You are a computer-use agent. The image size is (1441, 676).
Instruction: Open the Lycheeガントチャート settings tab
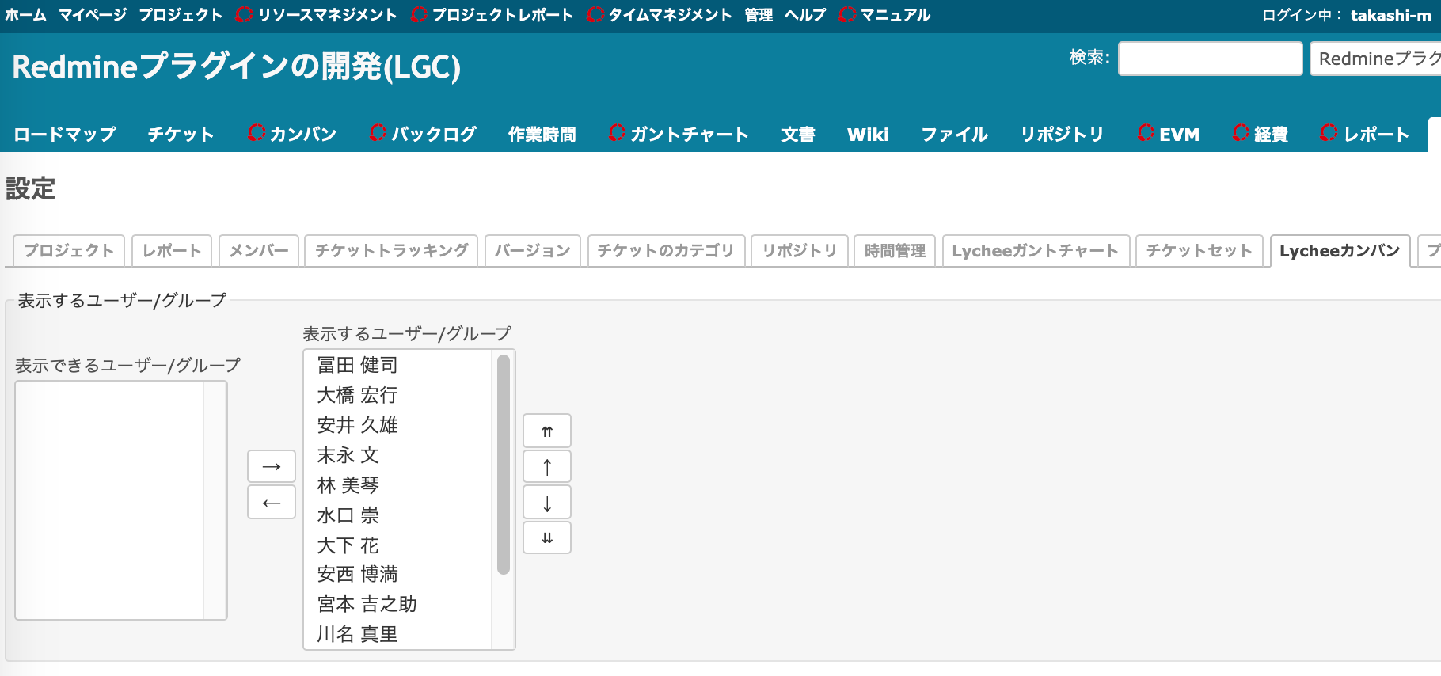pyautogui.click(x=1035, y=251)
